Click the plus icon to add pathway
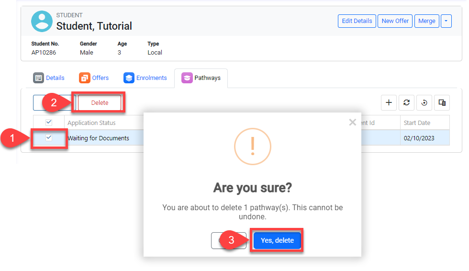The width and height of the screenshot is (469, 271). coord(389,102)
